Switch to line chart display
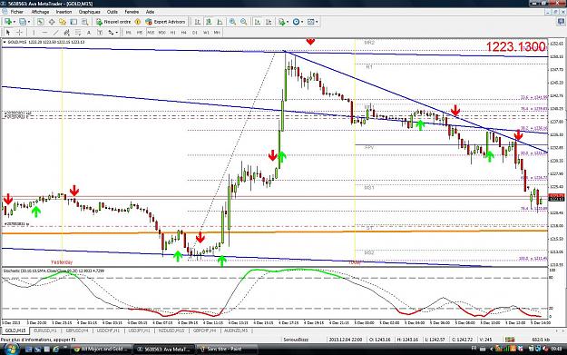This screenshot has width=567, height=355. coord(220,22)
